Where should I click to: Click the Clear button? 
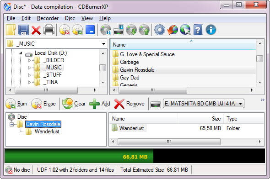[74, 104]
